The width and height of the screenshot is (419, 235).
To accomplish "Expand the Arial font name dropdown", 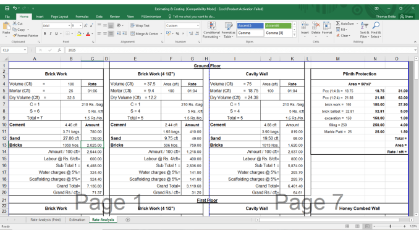I will tap(69, 26).
